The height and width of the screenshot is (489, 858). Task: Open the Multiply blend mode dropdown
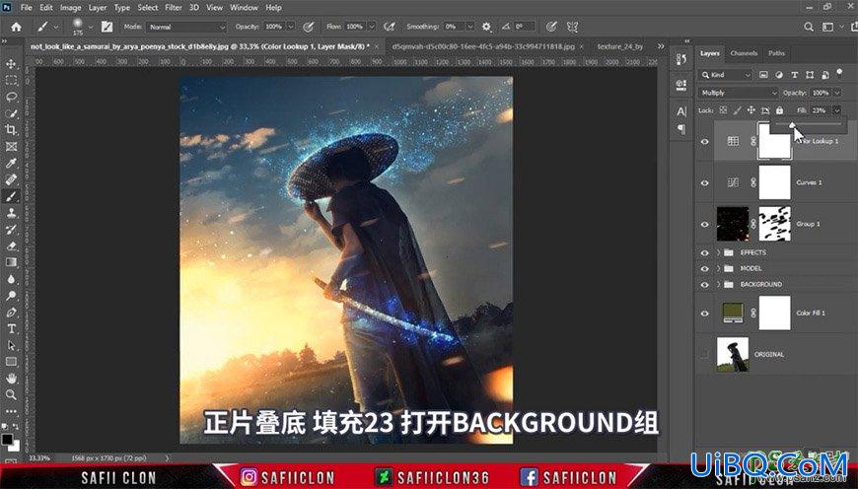(738, 93)
